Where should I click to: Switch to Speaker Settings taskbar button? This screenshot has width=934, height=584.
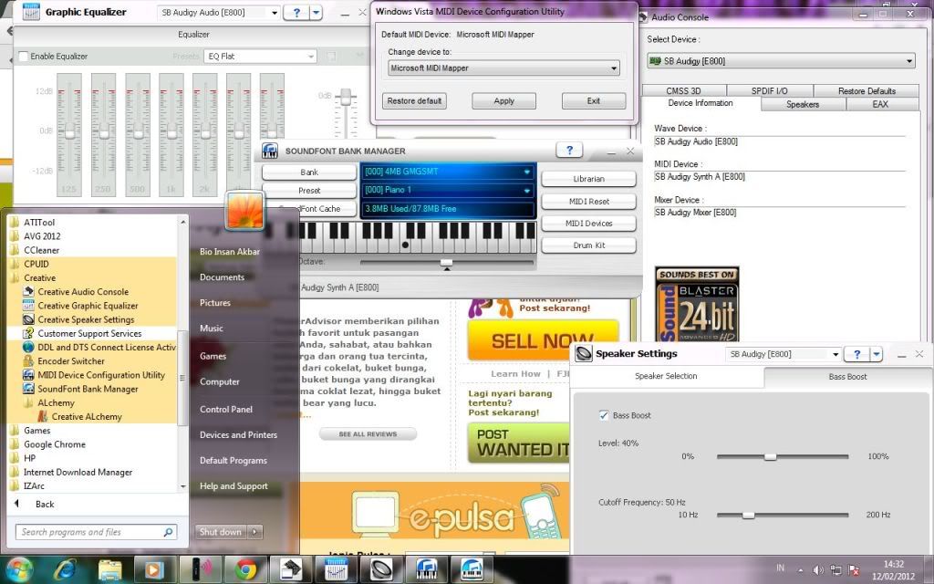point(381,569)
